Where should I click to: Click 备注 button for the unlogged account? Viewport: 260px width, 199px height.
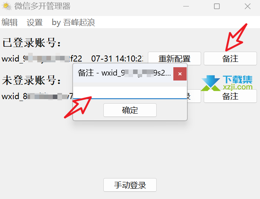point(230,96)
